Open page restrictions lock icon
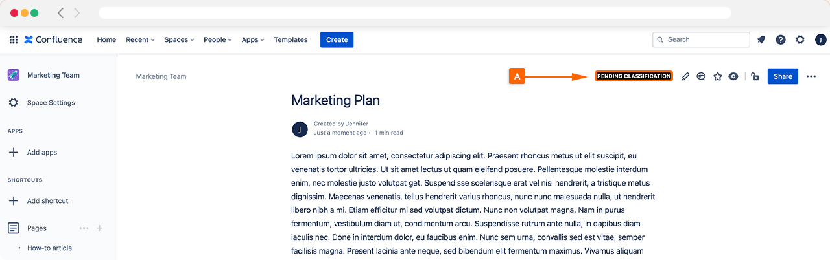Viewport: 830px width, 260px height. pyautogui.click(x=755, y=76)
